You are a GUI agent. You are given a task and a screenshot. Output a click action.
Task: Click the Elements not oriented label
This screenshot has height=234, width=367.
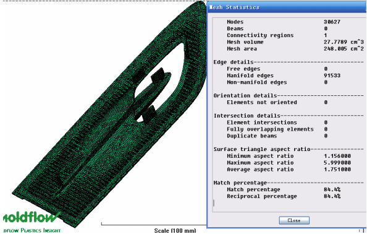click(262, 103)
